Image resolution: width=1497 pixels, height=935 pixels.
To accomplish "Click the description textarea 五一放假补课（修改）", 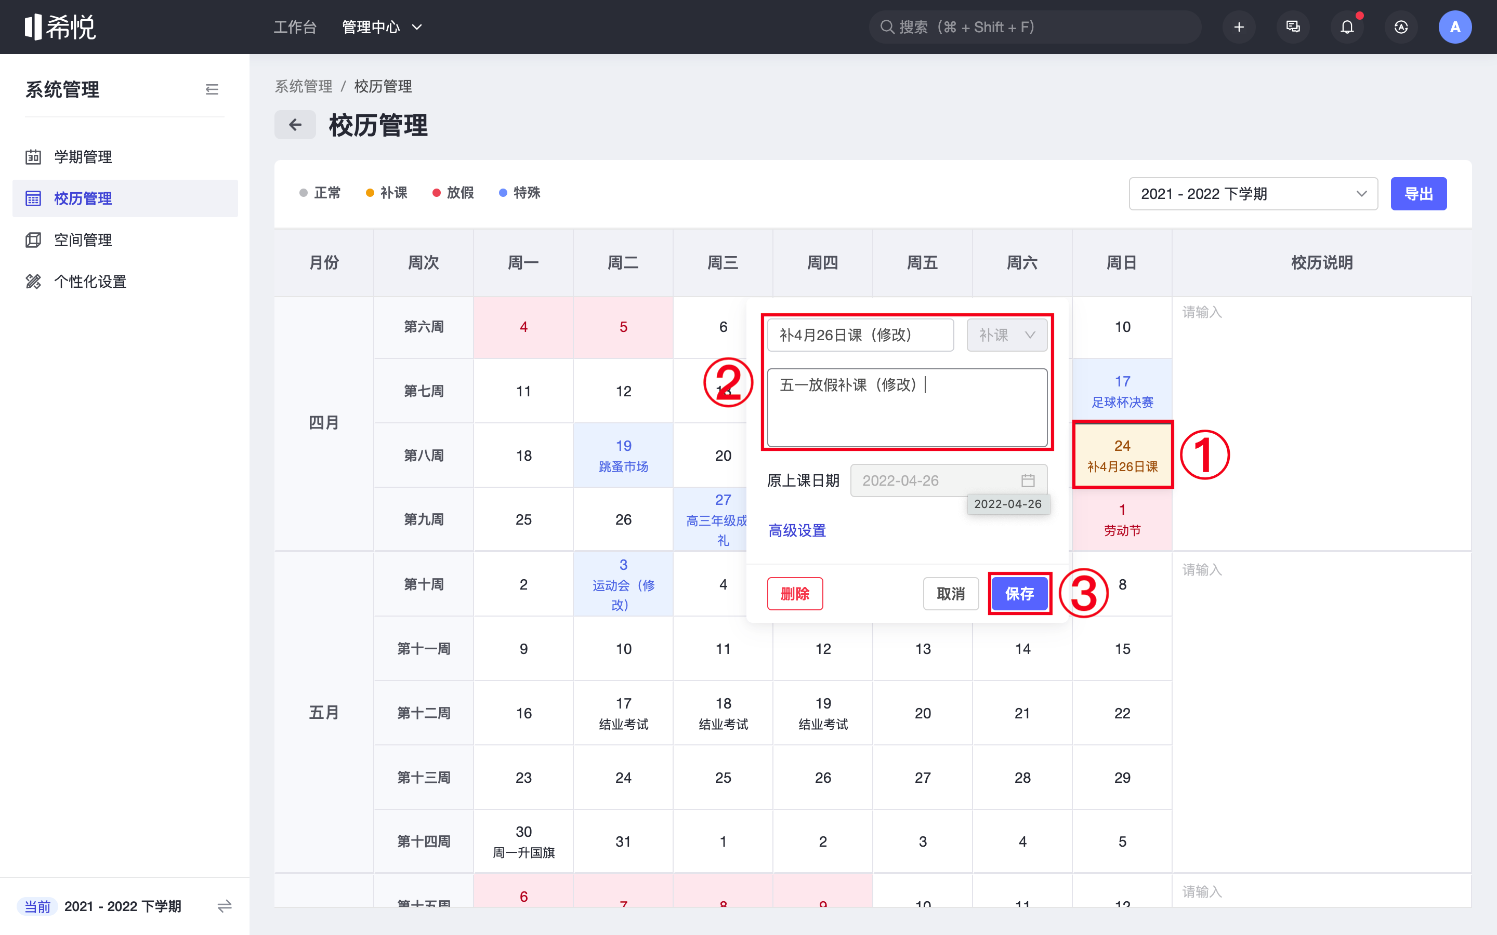I will [x=907, y=408].
